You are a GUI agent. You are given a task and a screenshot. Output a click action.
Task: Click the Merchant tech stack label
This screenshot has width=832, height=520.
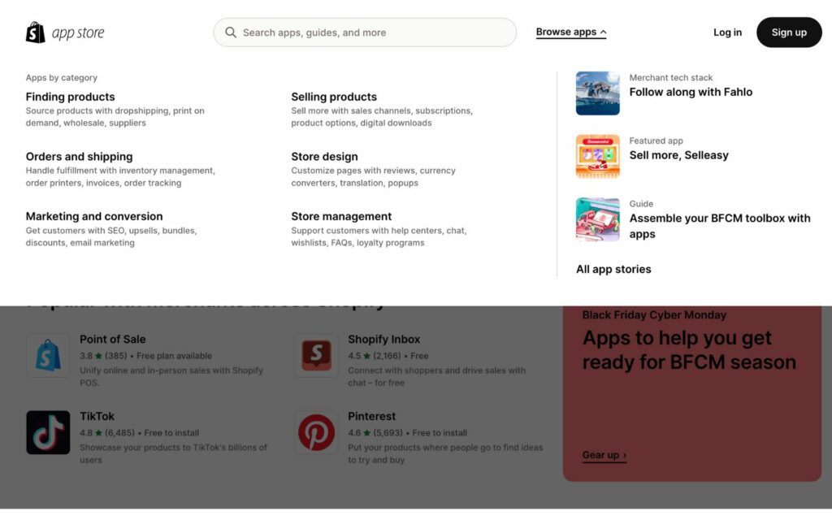point(670,77)
